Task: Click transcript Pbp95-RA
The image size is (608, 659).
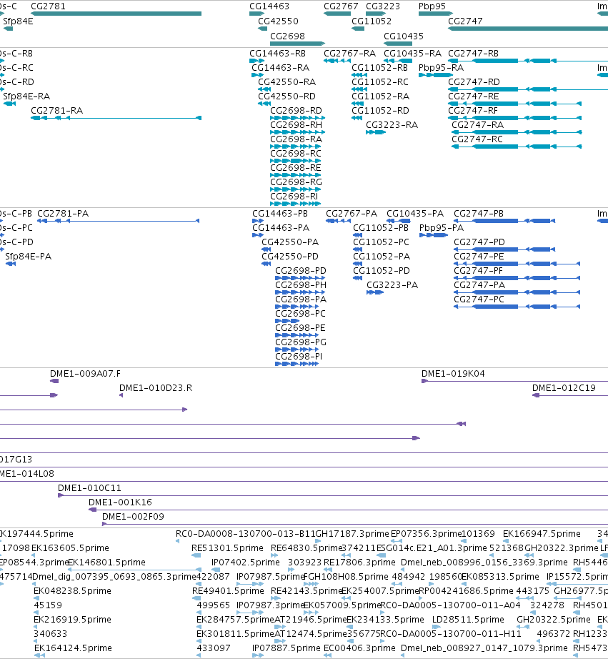Action: click(442, 68)
